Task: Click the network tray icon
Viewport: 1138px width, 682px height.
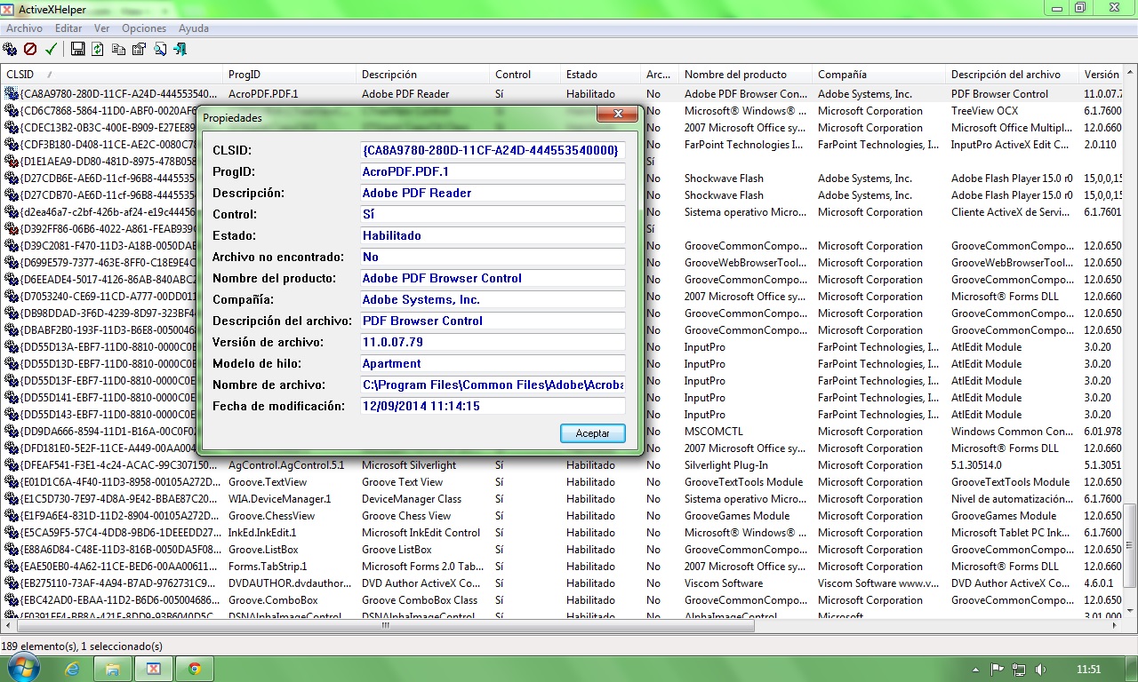Action: (x=1019, y=670)
